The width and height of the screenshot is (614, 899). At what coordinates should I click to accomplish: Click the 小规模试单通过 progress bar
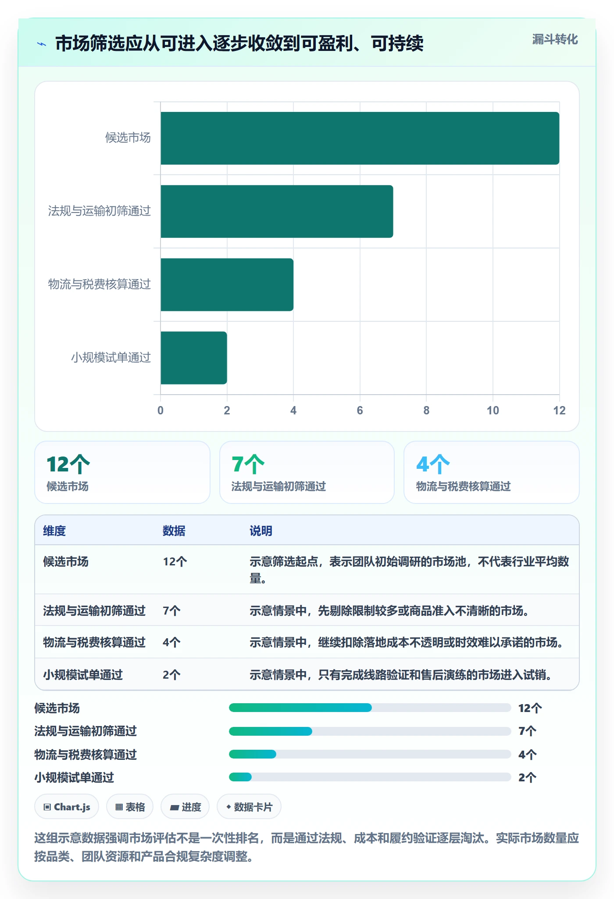tap(370, 777)
